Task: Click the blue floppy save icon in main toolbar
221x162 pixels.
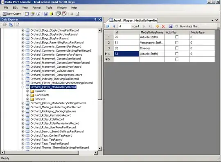Action: 45,14
